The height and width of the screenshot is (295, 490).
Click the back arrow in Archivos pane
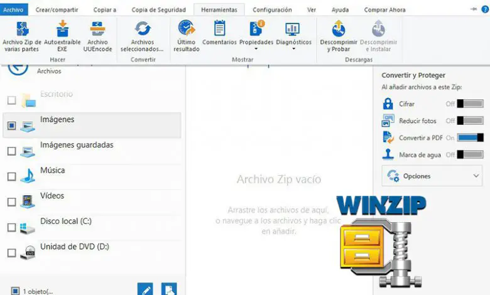point(18,69)
